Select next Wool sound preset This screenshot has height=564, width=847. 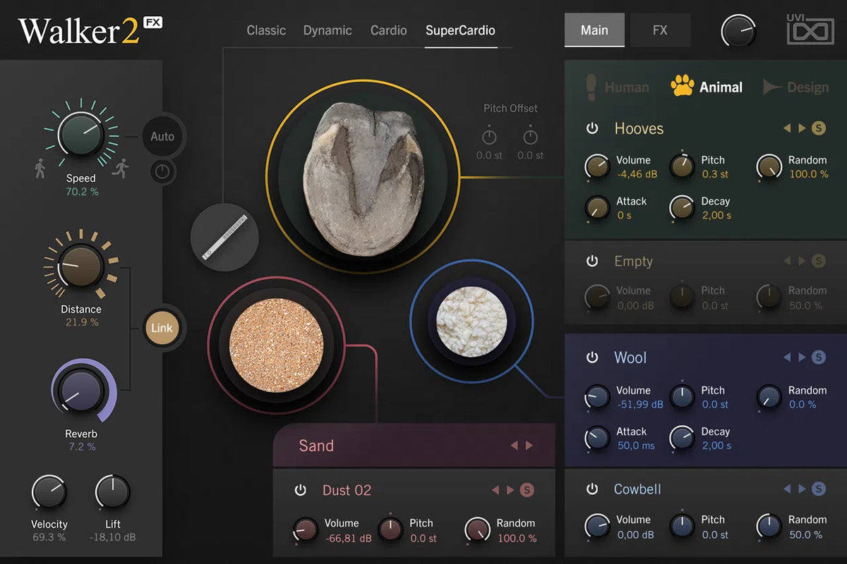pyautogui.click(x=802, y=357)
